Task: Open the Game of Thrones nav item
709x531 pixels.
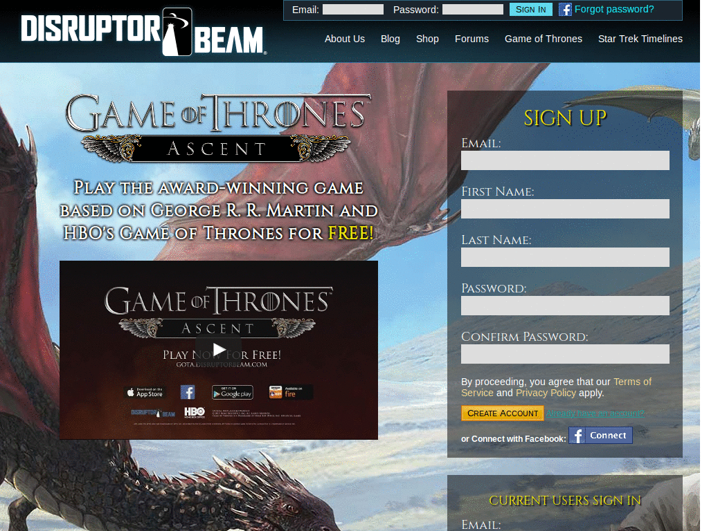Action: click(544, 39)
